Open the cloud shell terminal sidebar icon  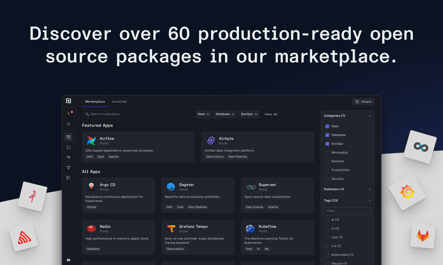point(68,147)
